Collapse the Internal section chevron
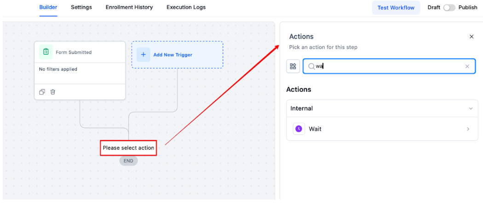The image size is (483, 203). tap(471, 109)
